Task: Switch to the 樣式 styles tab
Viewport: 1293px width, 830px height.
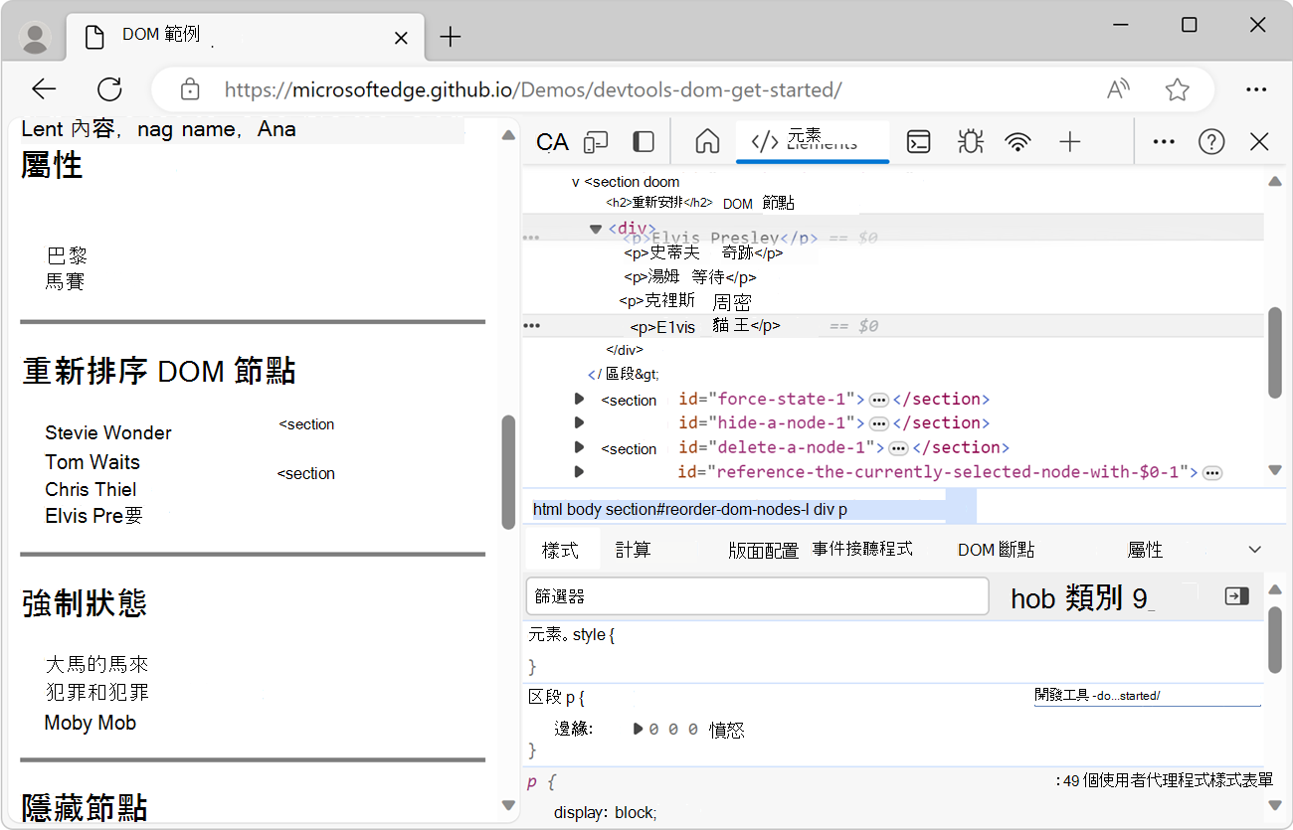Action: [x=560, y=550]
